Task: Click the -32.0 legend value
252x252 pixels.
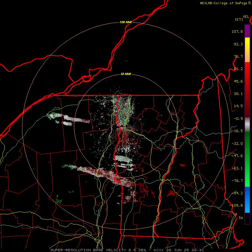Action: 237,144
